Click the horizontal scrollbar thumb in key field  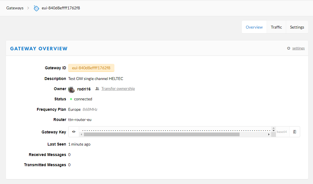[x=162, y=135]
